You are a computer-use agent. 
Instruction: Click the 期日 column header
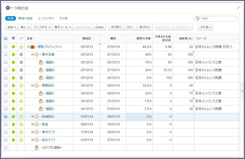click(x=113, y=39)
